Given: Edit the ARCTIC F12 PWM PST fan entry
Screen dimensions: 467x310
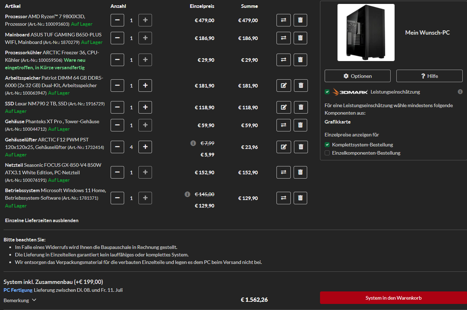Looking at the screenshot, I should (x=284, y=147).
